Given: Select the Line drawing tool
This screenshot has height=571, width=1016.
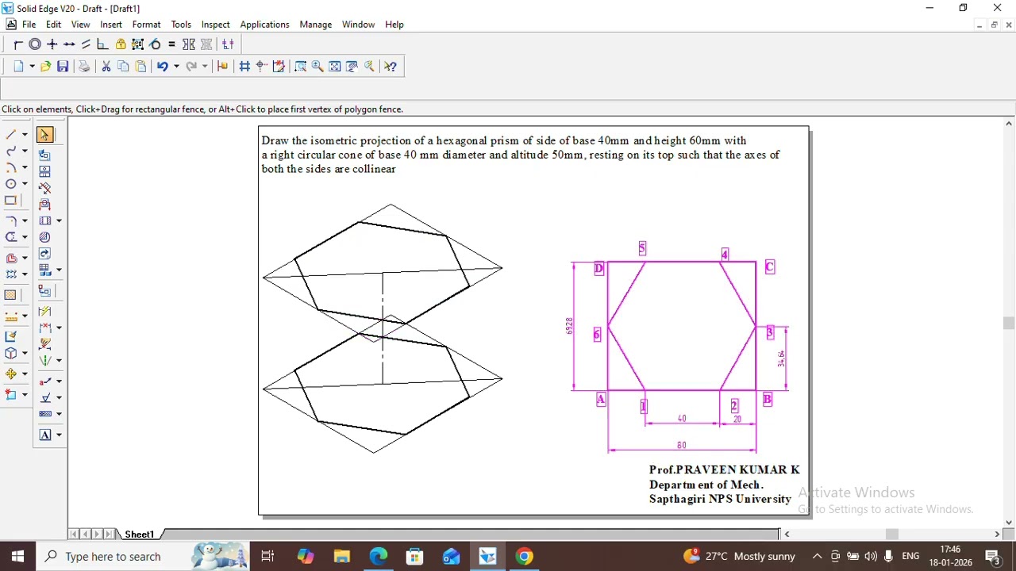Looking at the screenshot, I should click(10, 135).
